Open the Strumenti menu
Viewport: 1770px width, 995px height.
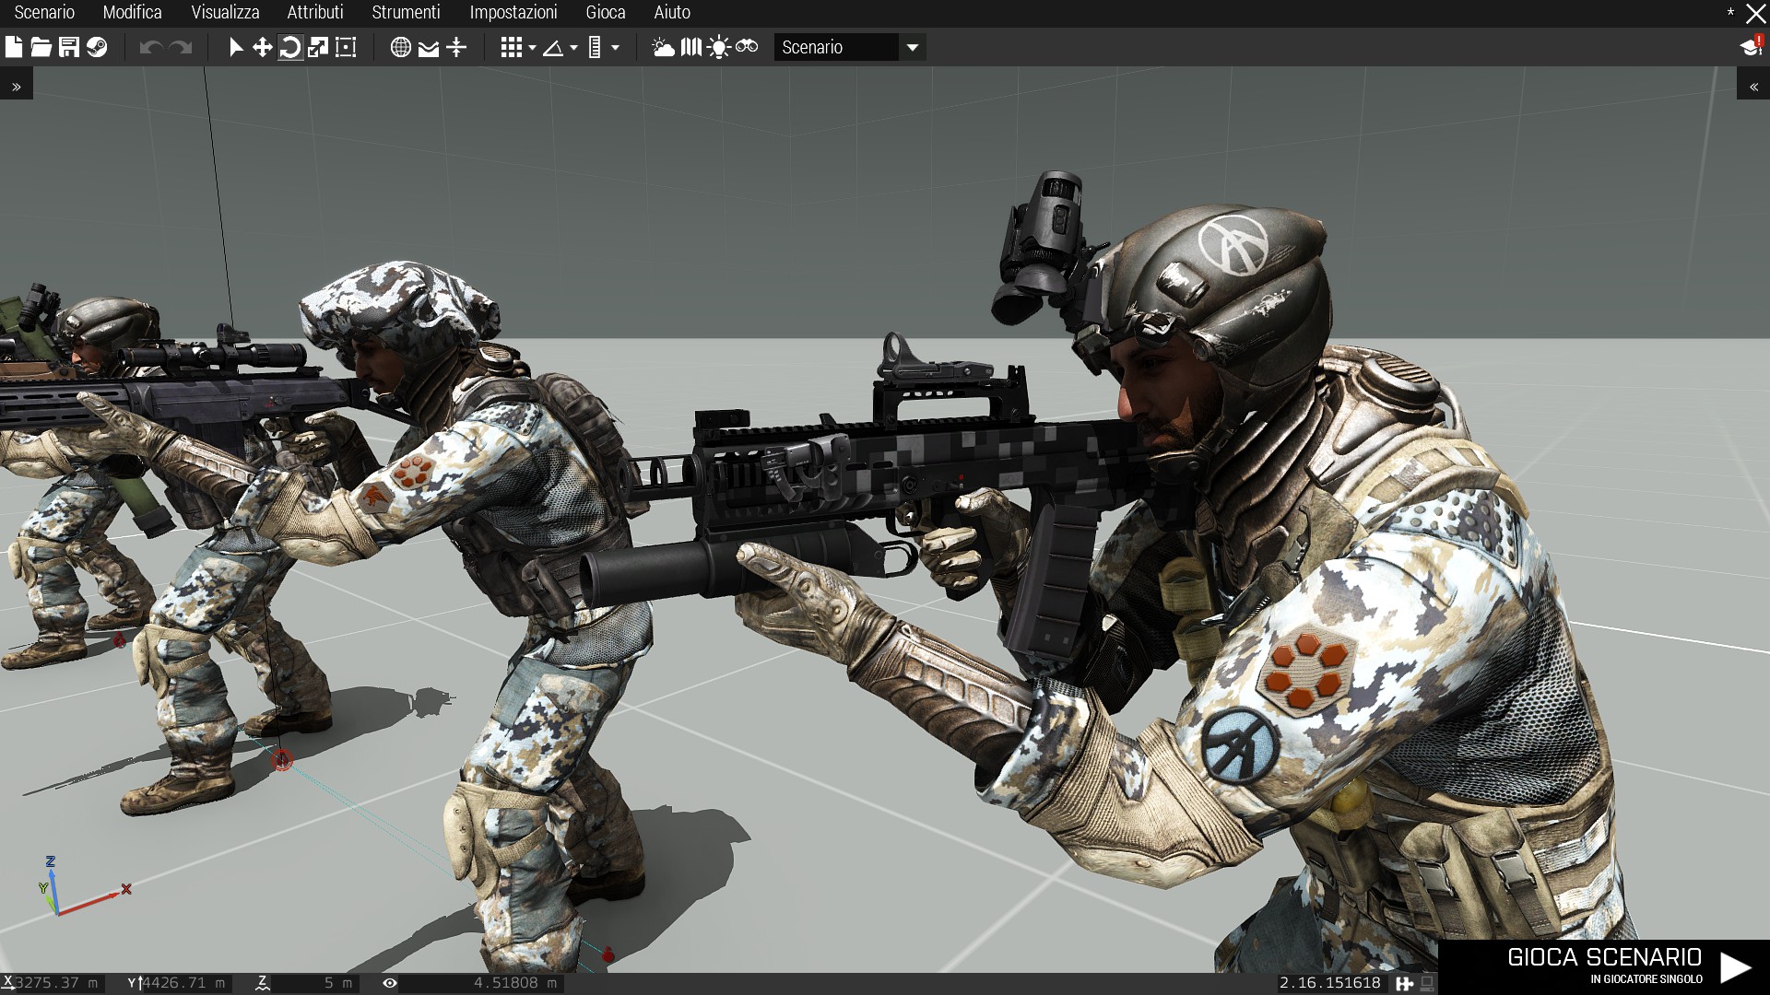click(406, 13)
